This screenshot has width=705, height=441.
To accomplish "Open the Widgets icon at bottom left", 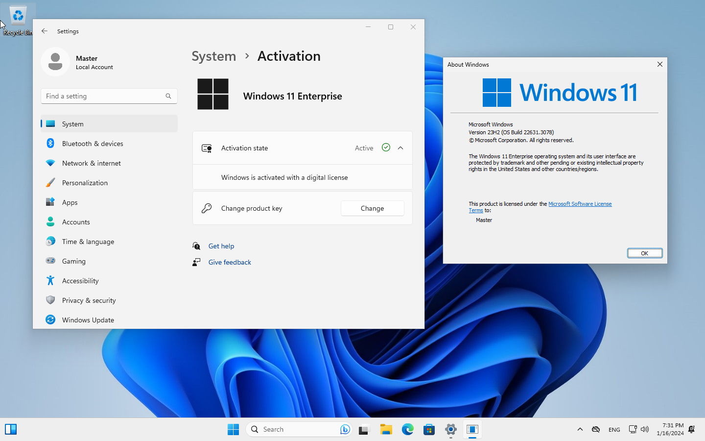I will 10,429.
